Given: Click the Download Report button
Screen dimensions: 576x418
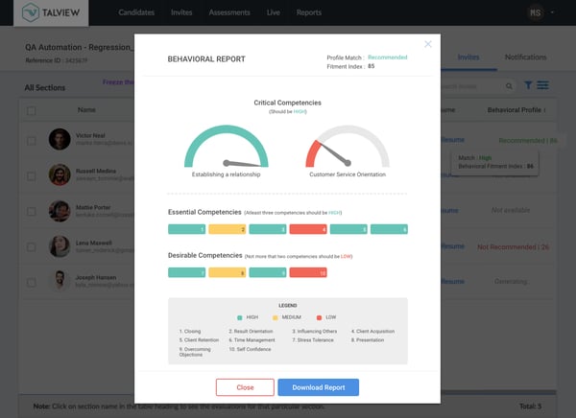Looking at the screenshot, I should [319, 387].
